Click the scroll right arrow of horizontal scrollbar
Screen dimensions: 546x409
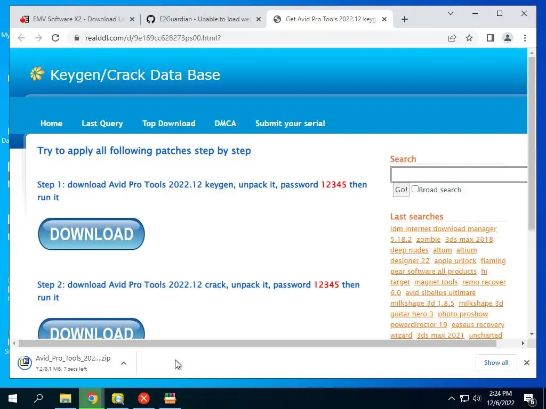pyautogui.click(x=523, y=343)
